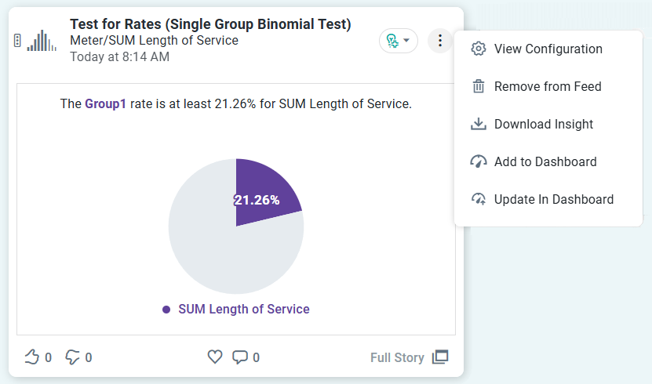Click the thumbs up like icon
The height and width of the screenshot is (384, 652).
tap(32, 357)
